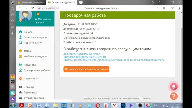Open Internet Explorer from the taskbar
This screenshot has height=108, width=192.
(x=89, y=105)
